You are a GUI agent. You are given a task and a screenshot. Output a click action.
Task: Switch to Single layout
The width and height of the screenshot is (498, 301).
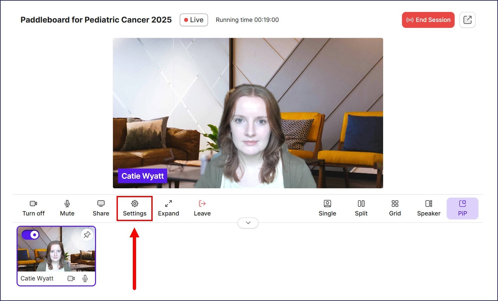[327, 208]
